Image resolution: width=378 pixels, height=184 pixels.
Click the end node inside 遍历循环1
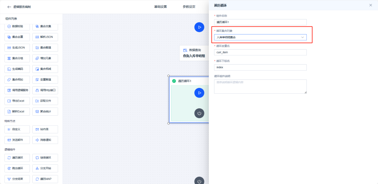tap(199, 113)
